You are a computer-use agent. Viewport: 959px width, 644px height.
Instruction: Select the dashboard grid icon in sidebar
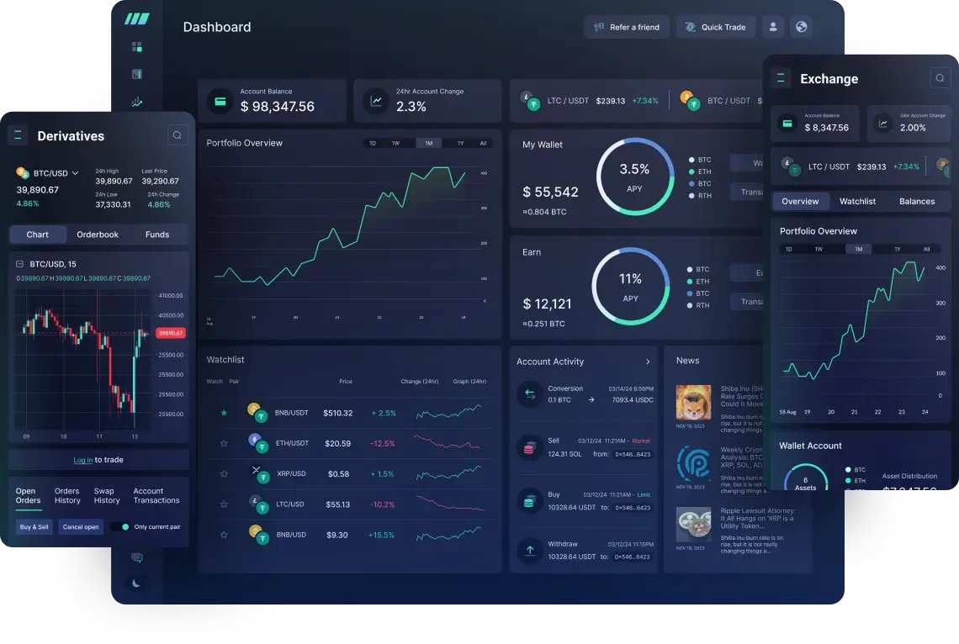tap(137, 47)
